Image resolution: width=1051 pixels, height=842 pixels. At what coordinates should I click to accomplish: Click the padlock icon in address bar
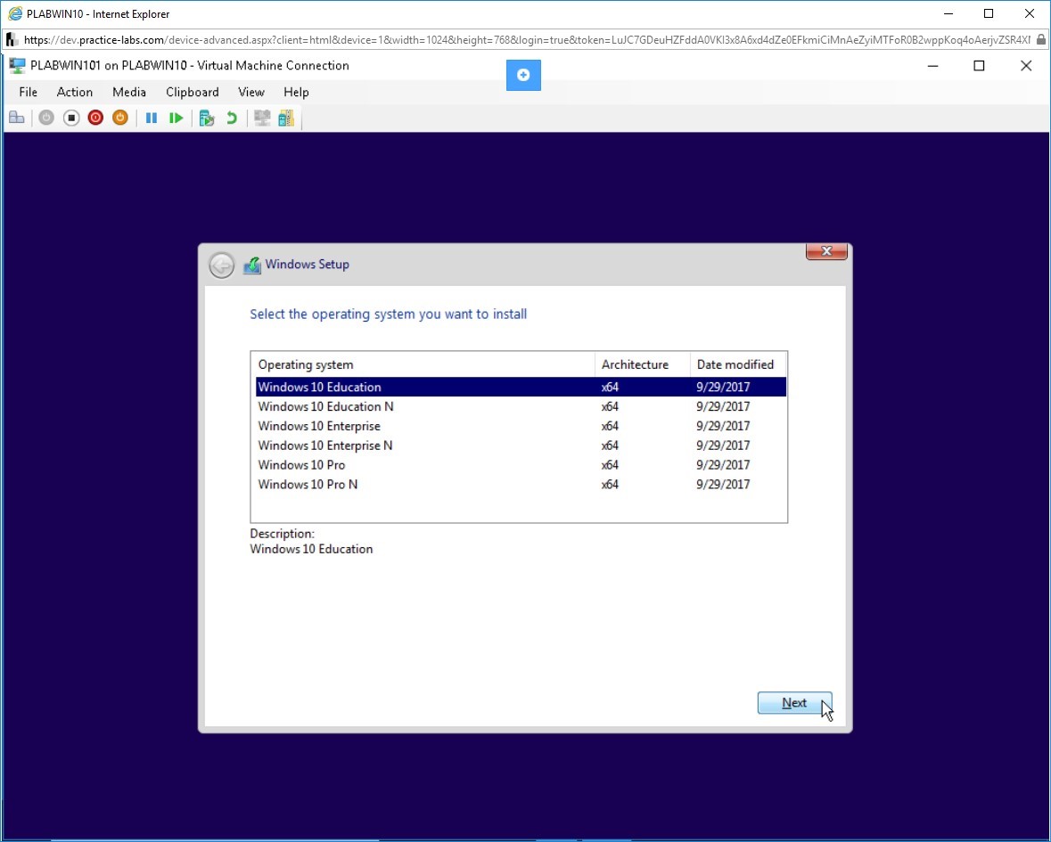click(x=1040, y=39)
